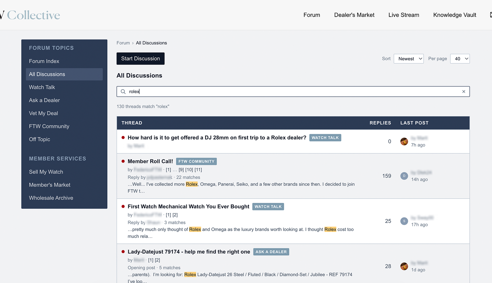This screenshot has height=283, width=492.
Task: Click the ASK A DEALER tag on Lady-Datejust thread
Action: click(x=271, y=252)
